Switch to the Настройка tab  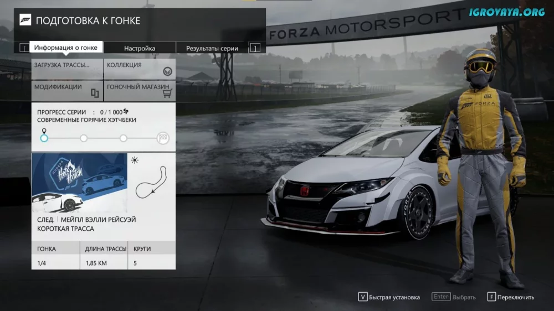(x=140, y=48)
